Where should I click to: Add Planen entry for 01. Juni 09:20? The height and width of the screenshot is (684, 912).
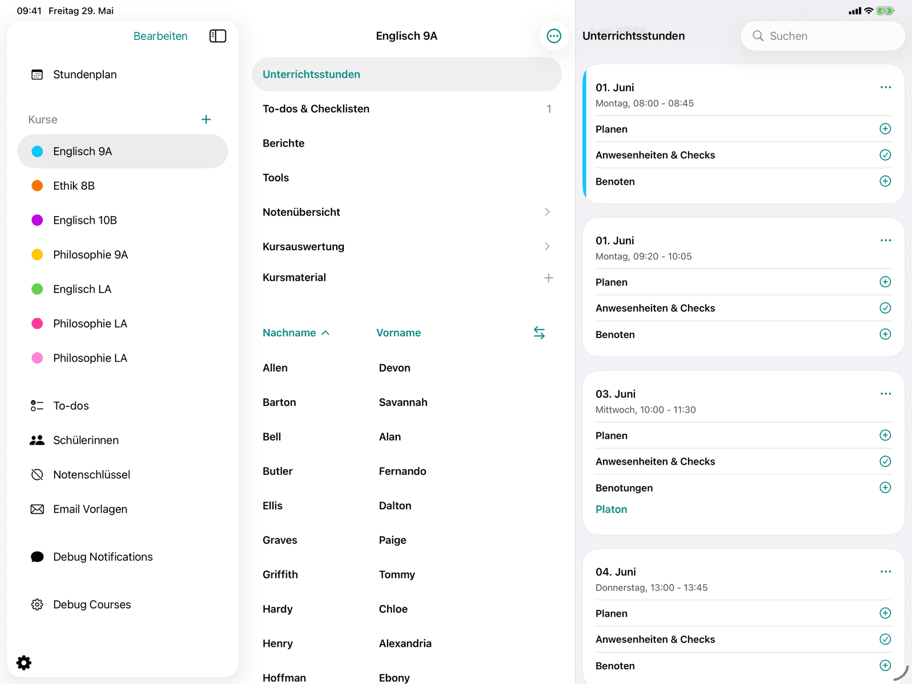click(885, 282)
